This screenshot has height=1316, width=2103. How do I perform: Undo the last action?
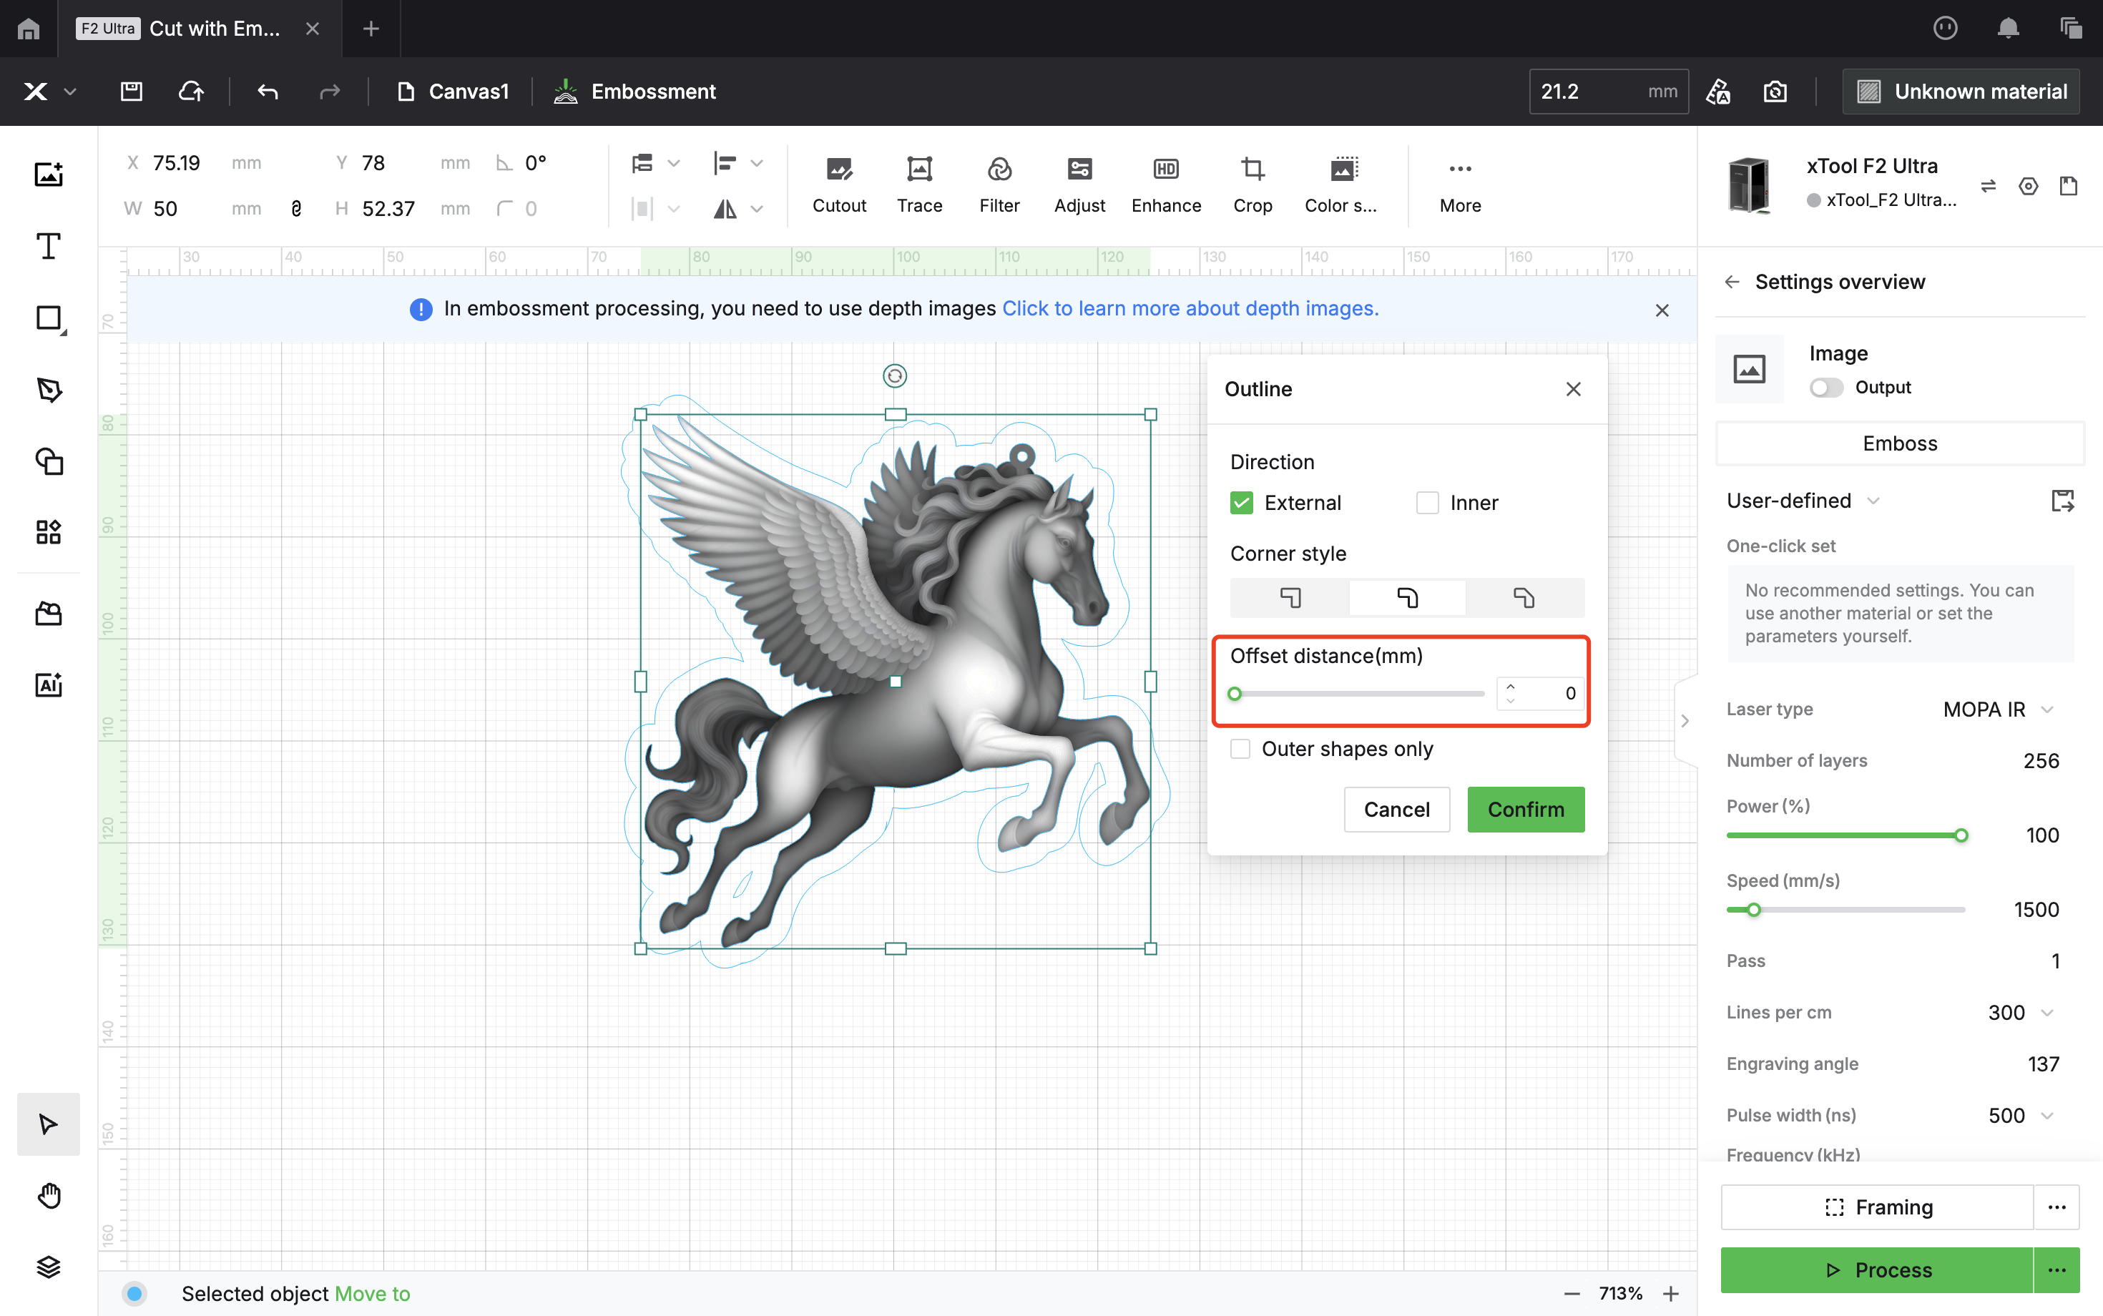(268, 92)
